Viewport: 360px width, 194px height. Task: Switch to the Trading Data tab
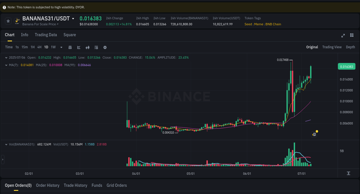(x=46, y=35)
